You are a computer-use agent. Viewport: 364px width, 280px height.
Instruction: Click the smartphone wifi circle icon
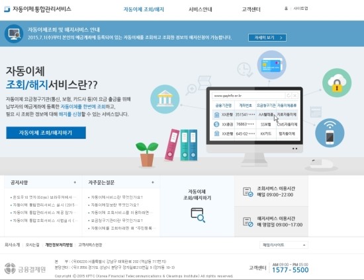tap(330, 133)
